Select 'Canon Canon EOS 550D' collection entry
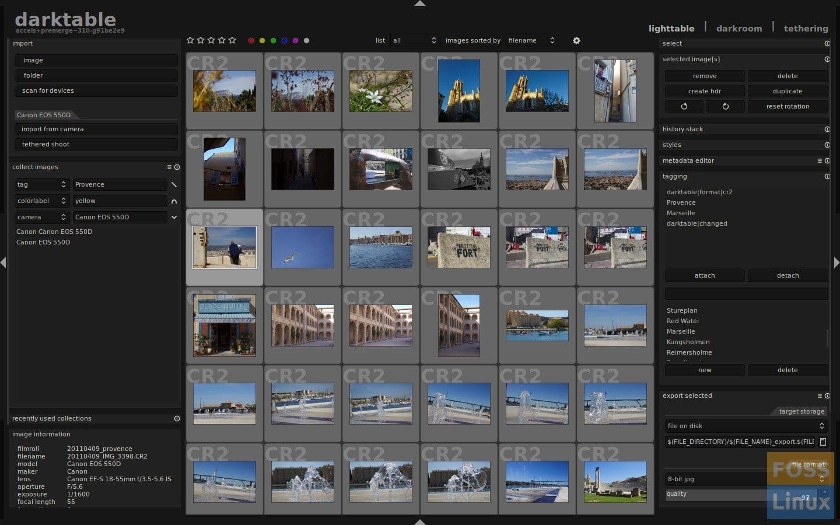Image resolution: width=840 pixels, height=525 pixels. point(54,232)
